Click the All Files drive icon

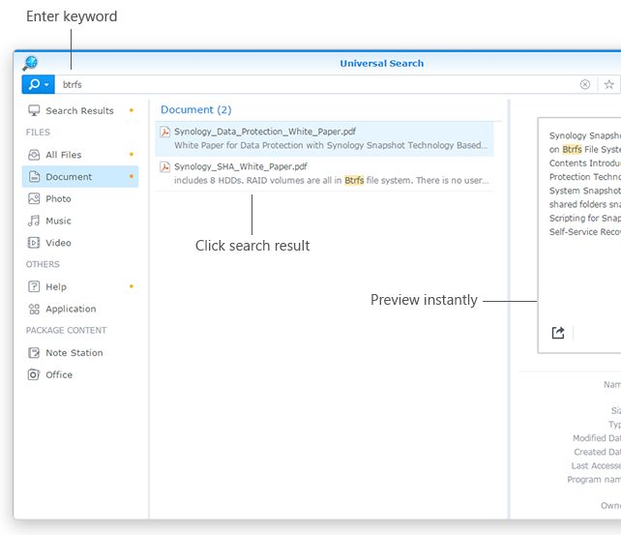coord(34,155)
